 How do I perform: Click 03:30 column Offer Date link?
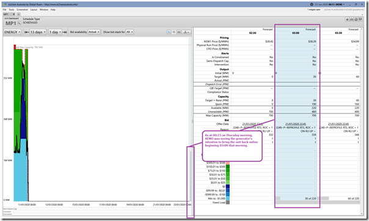[338, 124]
